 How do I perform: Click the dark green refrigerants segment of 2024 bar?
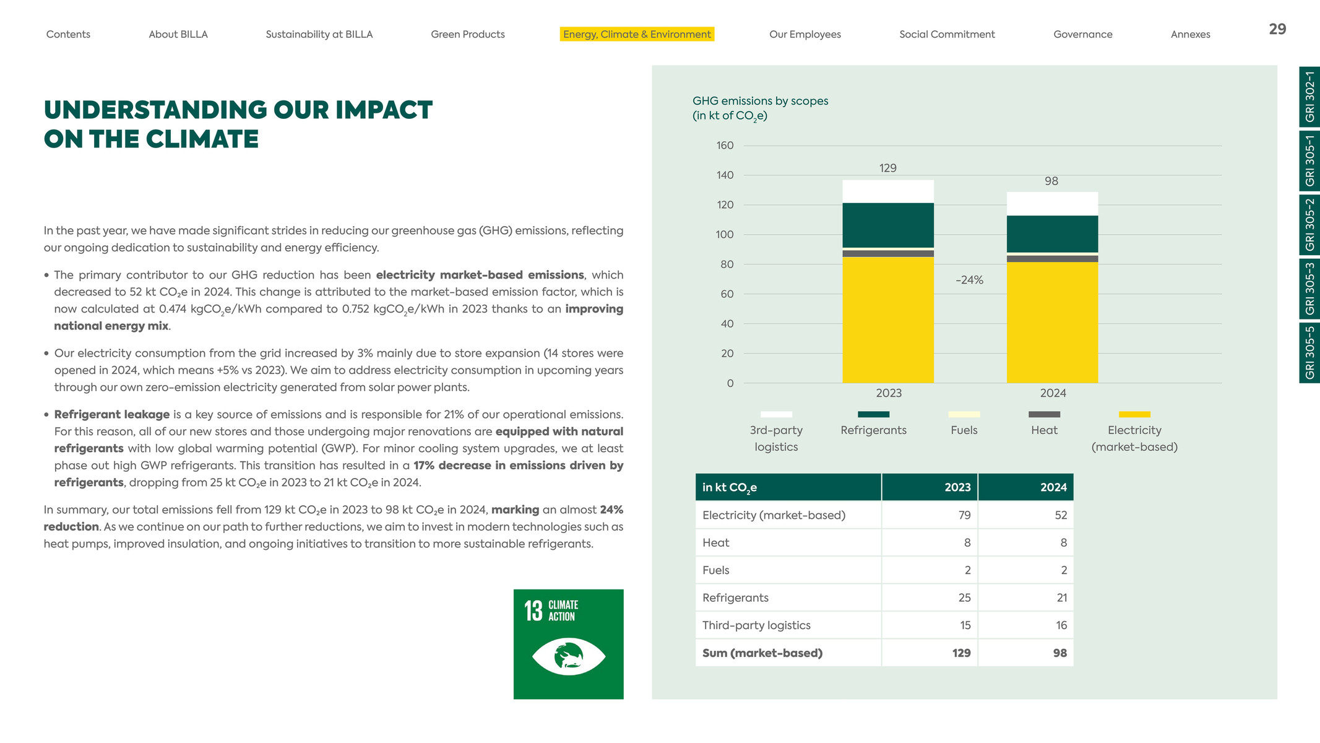pos(1053,234)
